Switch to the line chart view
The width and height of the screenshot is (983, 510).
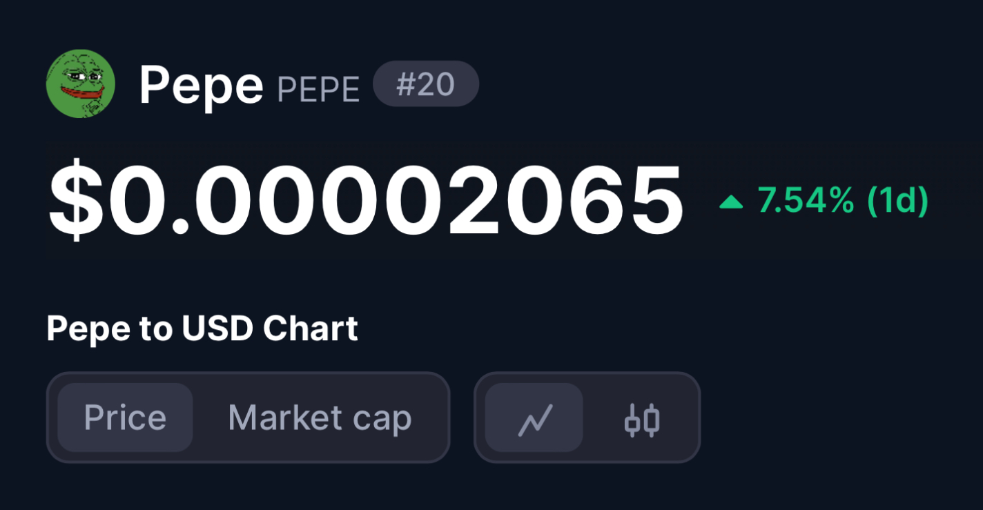click(x=534, y=418)
